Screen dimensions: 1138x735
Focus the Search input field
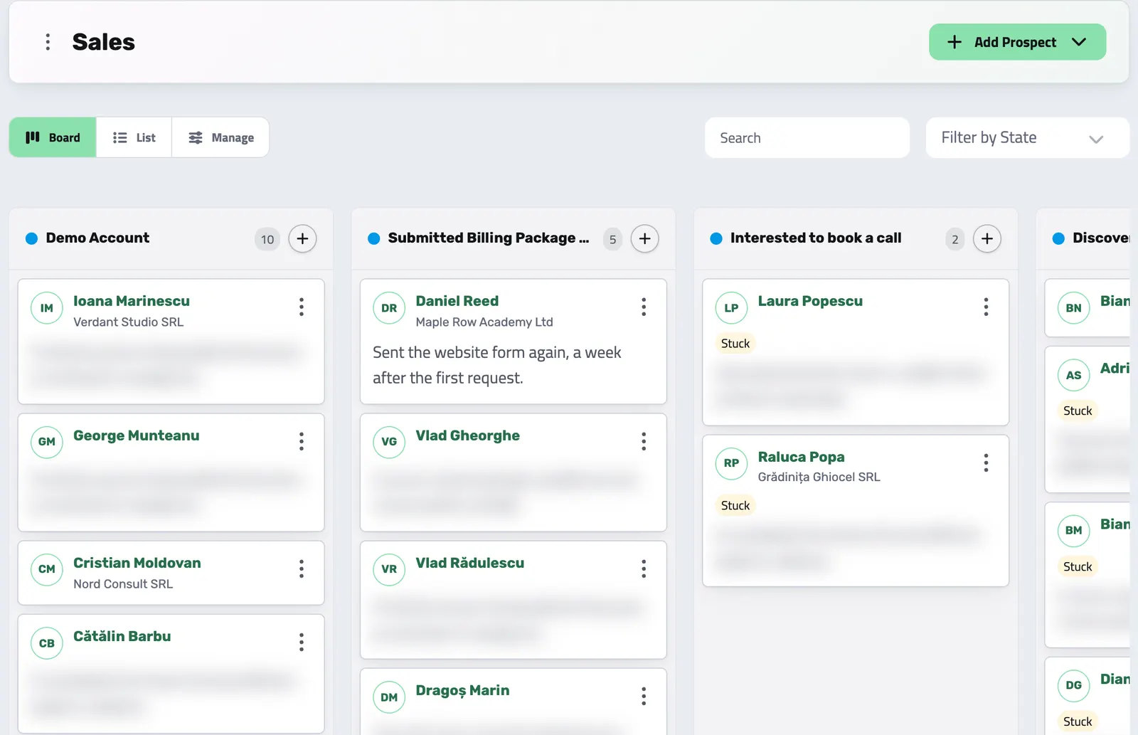(x=807, y=138)
